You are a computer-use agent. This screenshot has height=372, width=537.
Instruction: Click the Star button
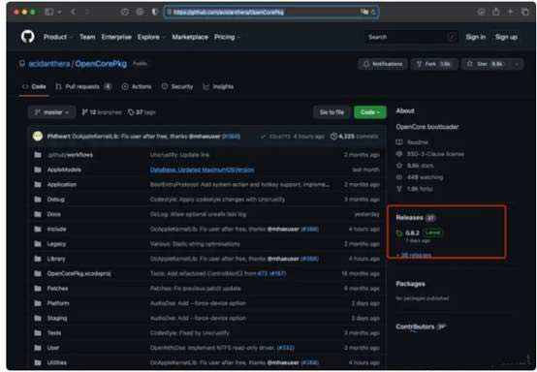486,64
